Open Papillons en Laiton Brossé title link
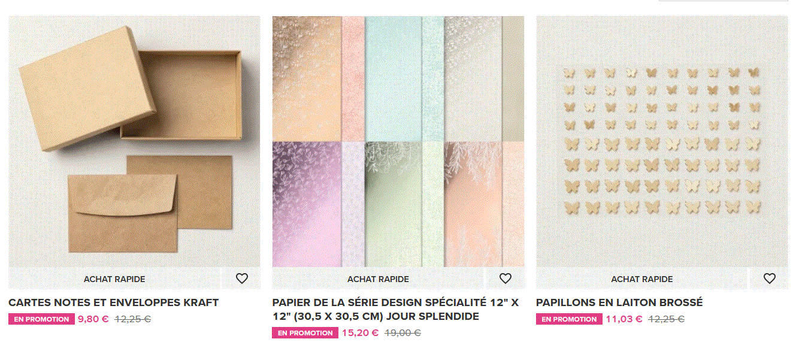796x345 pixels. [x=619, y=302]
